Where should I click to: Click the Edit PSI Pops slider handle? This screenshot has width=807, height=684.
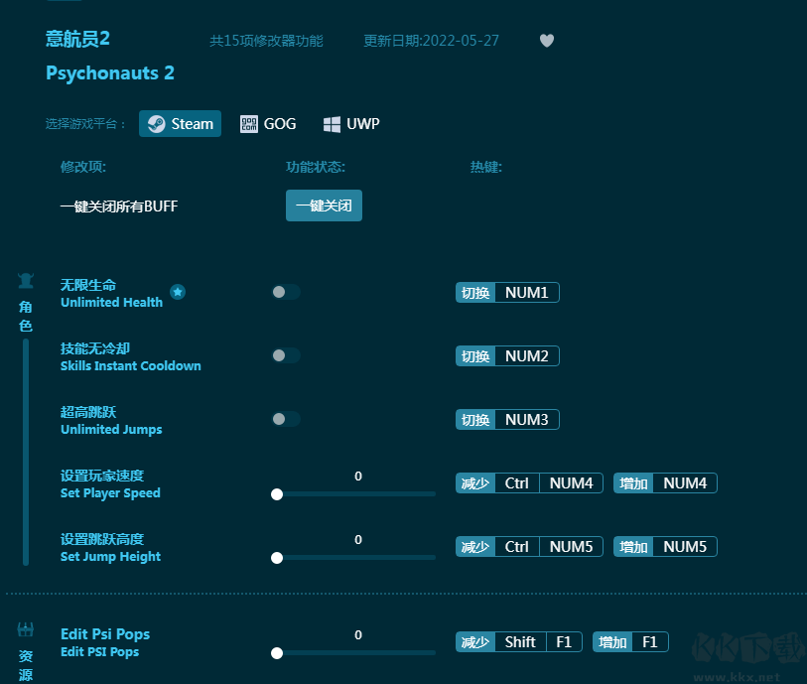277,652
